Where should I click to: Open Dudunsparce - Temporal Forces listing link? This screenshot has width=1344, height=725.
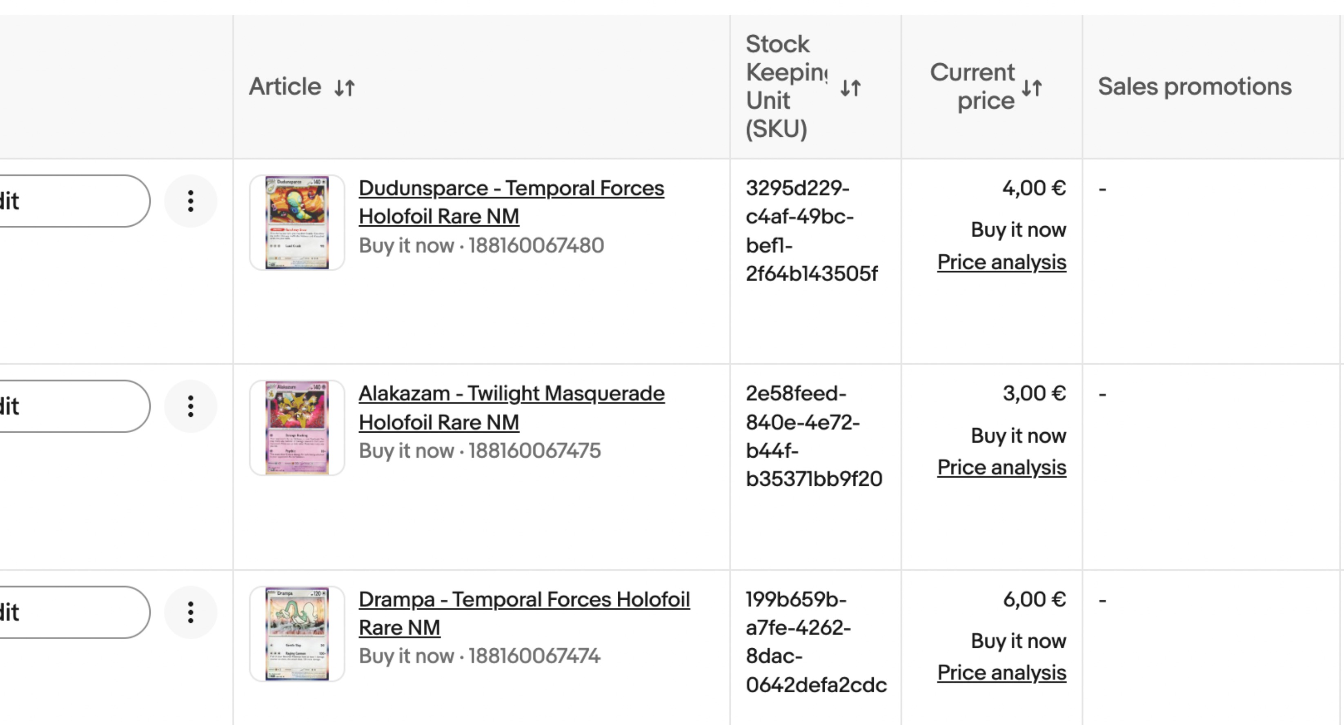pos(511,202)
